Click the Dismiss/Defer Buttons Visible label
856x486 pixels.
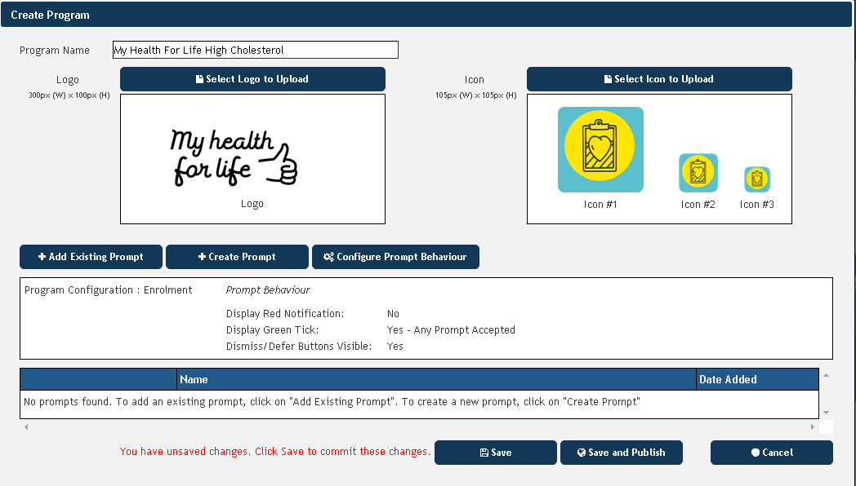tap(299, 347)
